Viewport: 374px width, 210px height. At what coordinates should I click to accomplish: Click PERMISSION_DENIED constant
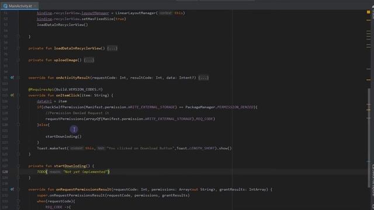coord(235,107)
